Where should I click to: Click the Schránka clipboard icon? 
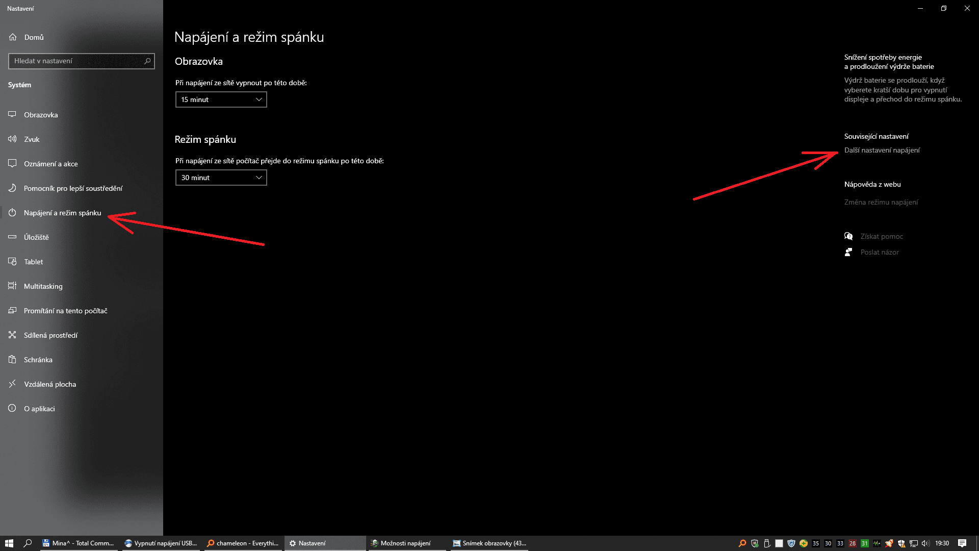click(12, 360)
